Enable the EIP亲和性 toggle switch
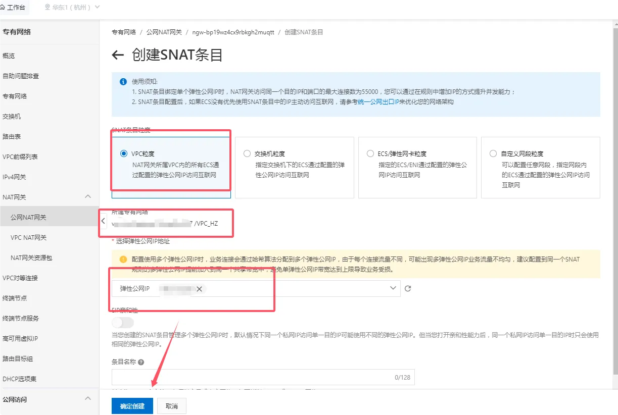Screen dimensions: 618x415 (123, 322)
